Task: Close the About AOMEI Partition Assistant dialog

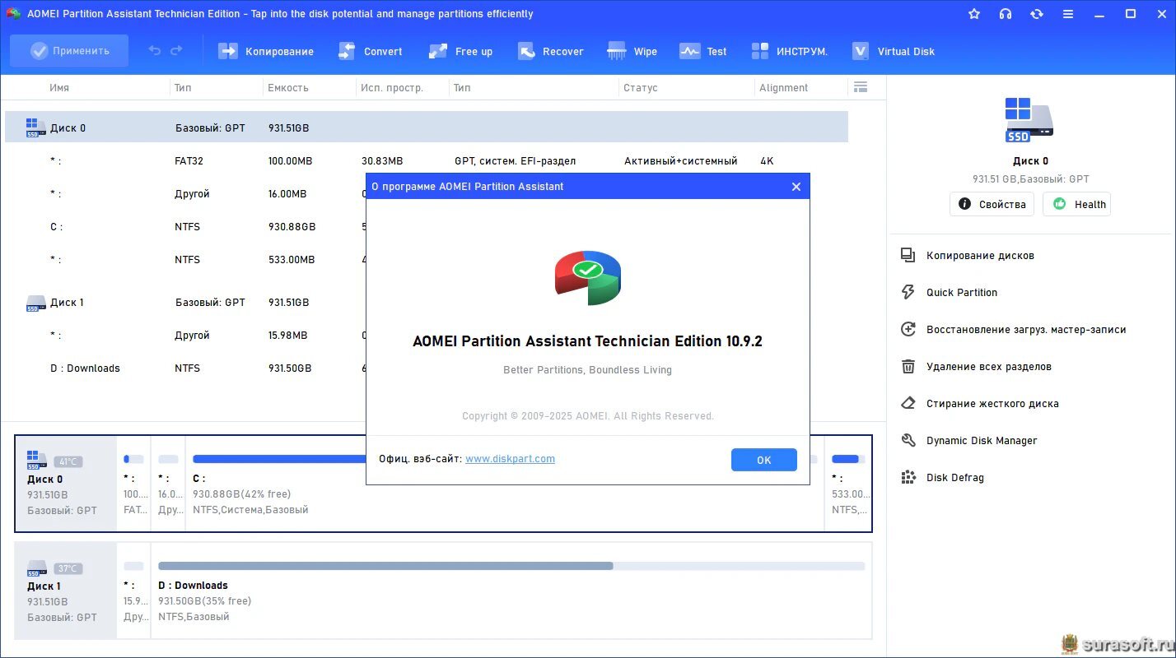Action: coord(796,187)
